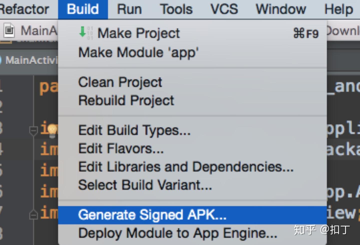Open Edit Build Types dialog
This screenshot has height=245, width=360.
(x=134, y=130)
